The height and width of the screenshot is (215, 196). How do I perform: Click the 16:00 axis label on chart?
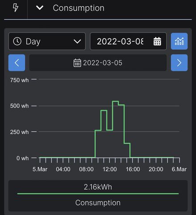pos(133,169)
